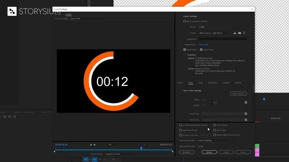Collapse the Summary section
The width and height of the screenshot is (289, 162).
point(185,55)
